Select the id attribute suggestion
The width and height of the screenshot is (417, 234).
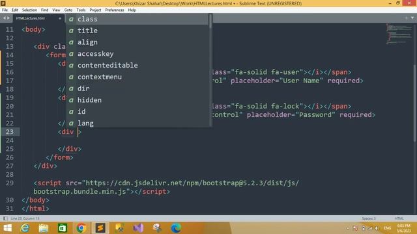click(x=137, y=112)
